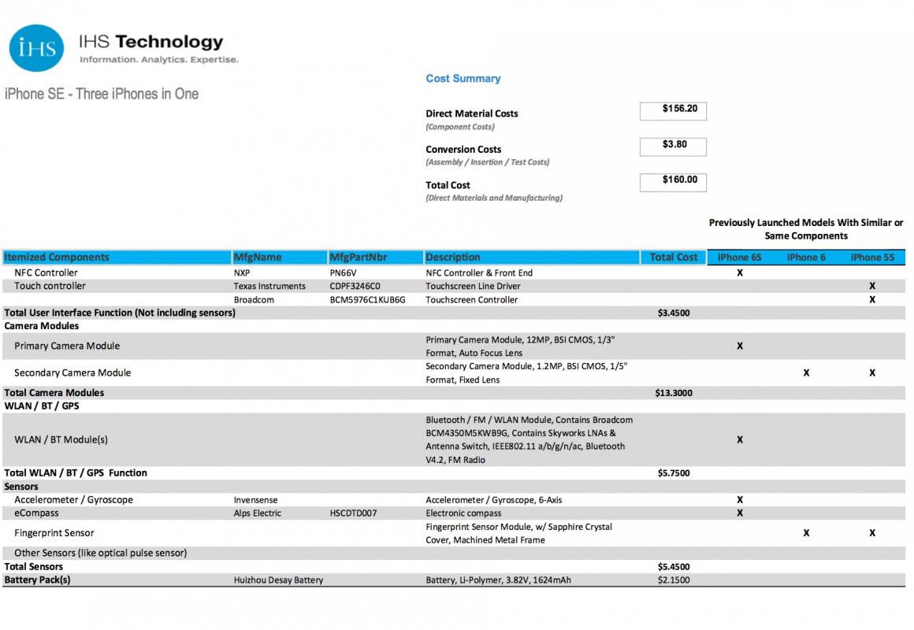Select the Conversion Costs $3.80 box

(673, 146)
